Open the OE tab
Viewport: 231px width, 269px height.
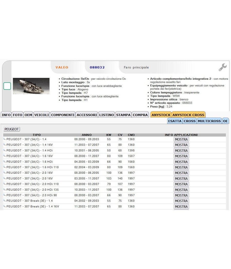click(x=225, y=121)
